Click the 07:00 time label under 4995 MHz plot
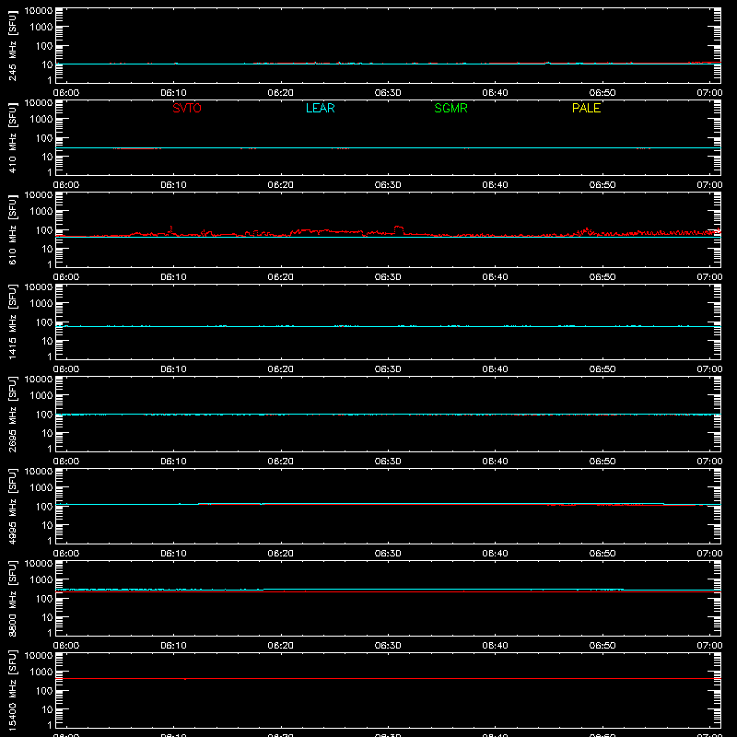 (709, 554)
